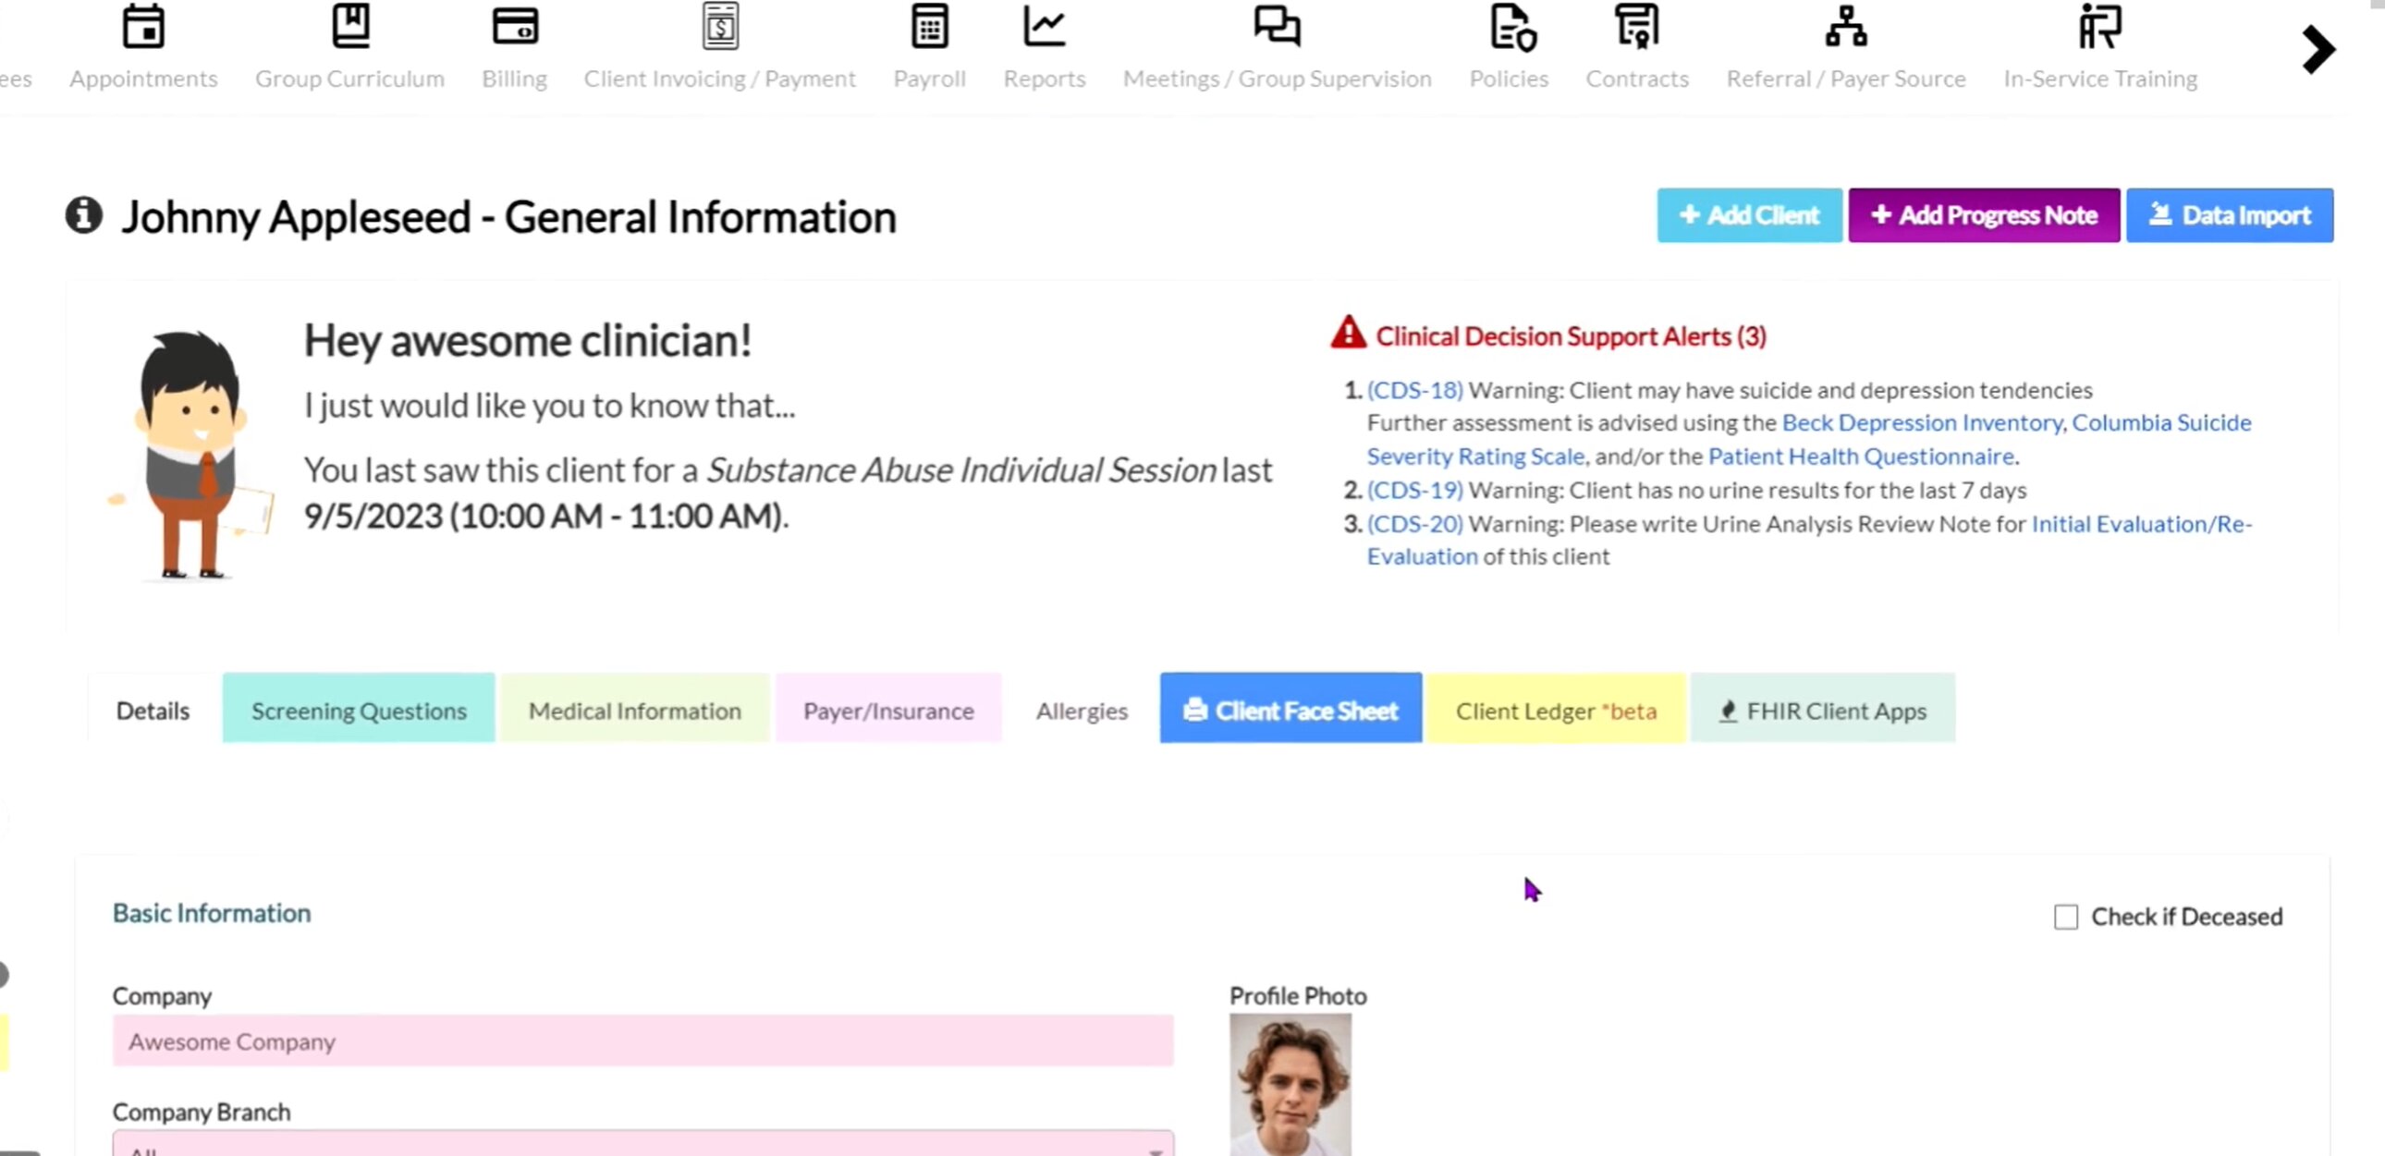Screen dimensions: 2385x1156
Task: Click the Policies document icon
Action: (1511, 26)
